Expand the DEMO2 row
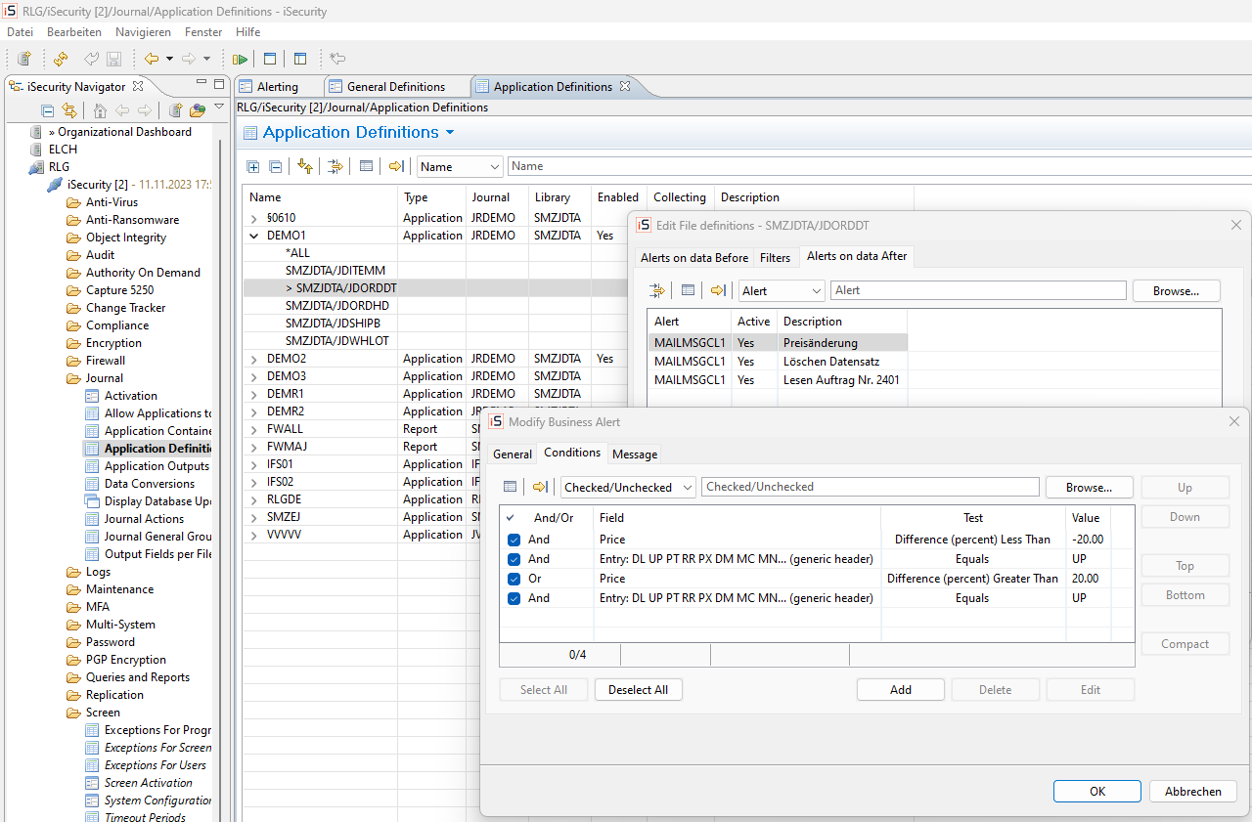This screenshot has height=822, width=1252. tap(254, 359)
